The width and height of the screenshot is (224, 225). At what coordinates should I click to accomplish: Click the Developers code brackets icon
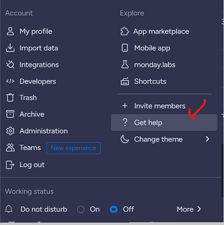click(10, 81)
